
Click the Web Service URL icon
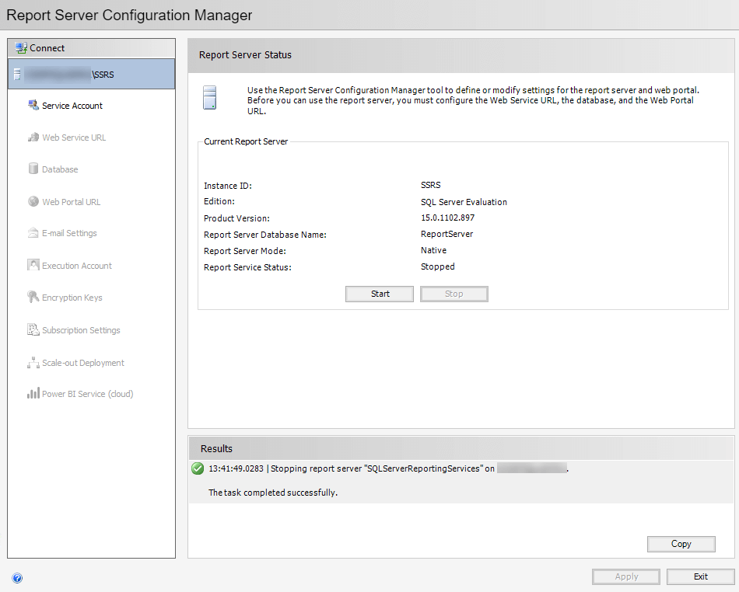click(33, 138)
